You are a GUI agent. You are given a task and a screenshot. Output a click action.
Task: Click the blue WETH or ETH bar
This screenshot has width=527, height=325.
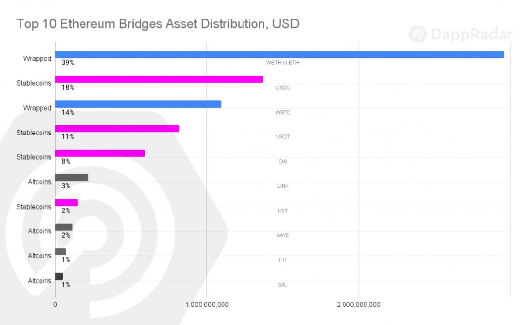[x=279, y=55]
